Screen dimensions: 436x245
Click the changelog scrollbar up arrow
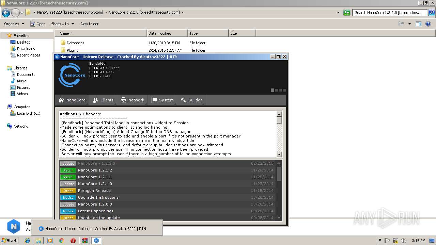[x=279, y=114]
